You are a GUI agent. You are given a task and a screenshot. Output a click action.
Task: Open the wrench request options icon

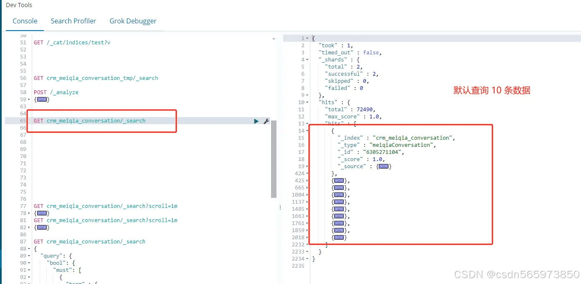click(x=266, y=121)
